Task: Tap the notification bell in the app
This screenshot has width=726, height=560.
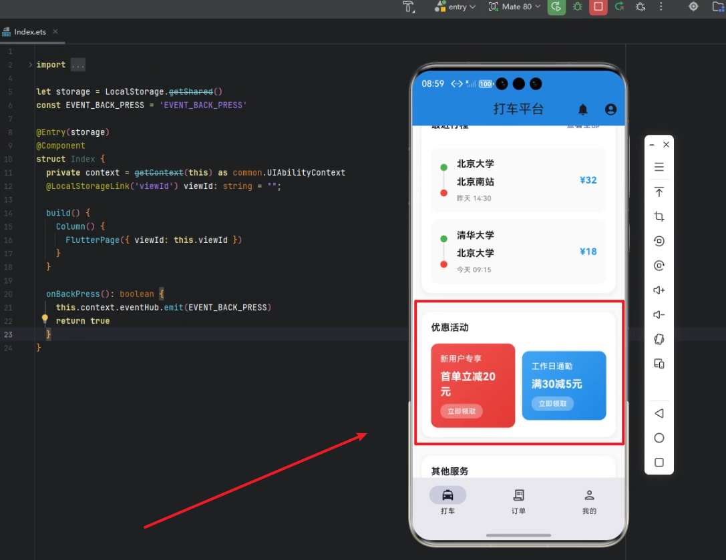Action: point(583,109)
